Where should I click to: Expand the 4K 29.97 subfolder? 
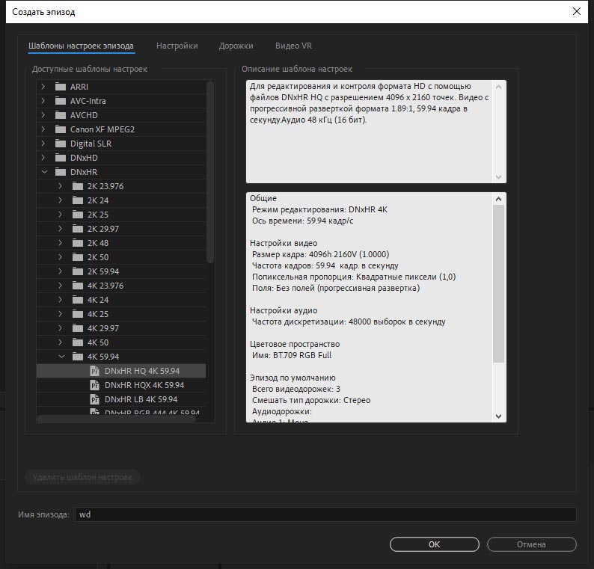coord(61,328)
